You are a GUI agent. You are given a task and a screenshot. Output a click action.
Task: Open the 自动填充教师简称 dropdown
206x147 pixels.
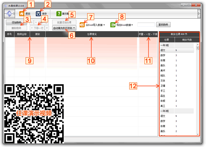click(x=64, y=28)
